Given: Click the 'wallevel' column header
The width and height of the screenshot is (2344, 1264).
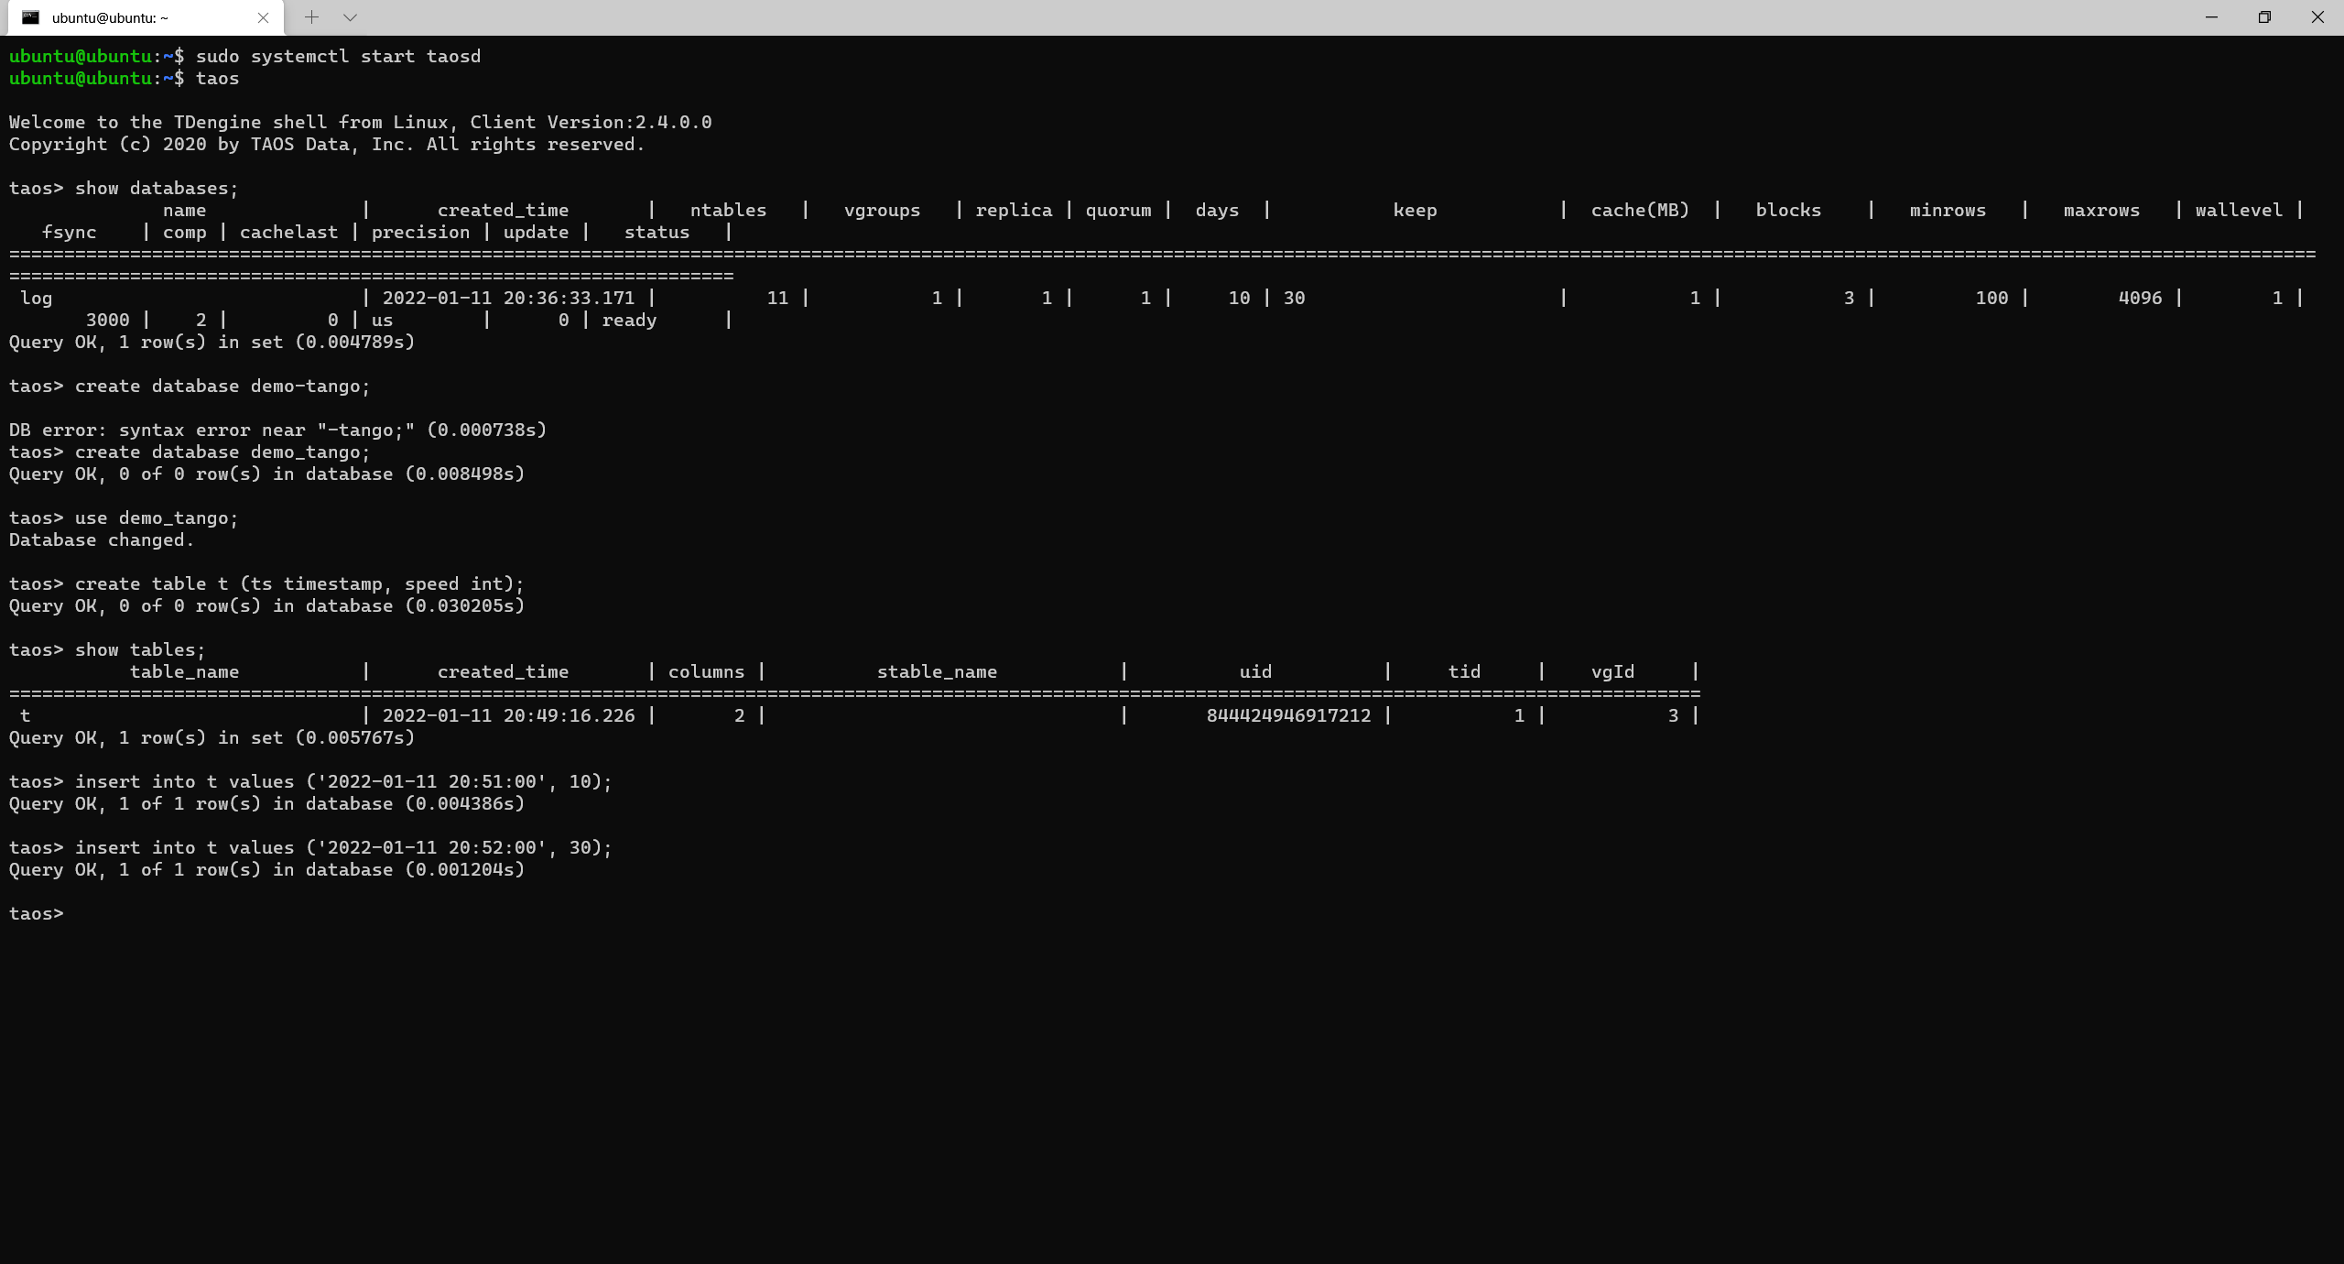Looking at the screenshot, I should click(2239, 210).
